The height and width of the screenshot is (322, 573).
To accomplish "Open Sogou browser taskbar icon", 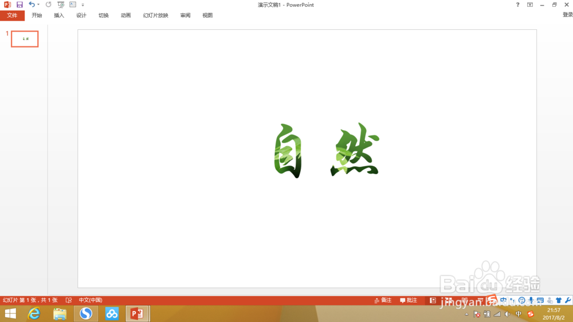I will click(86, 313).
